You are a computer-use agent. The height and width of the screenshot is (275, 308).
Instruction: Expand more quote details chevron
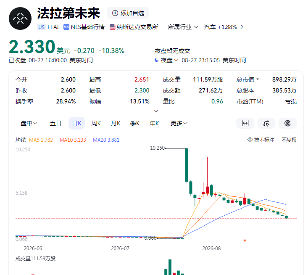pyautogui.click(x=156, y=111)
